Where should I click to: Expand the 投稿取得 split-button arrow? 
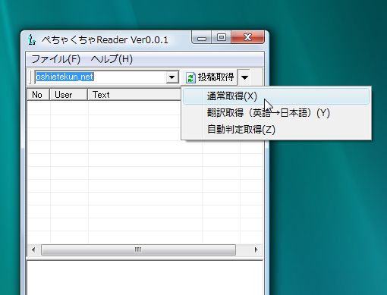point(244,77)
